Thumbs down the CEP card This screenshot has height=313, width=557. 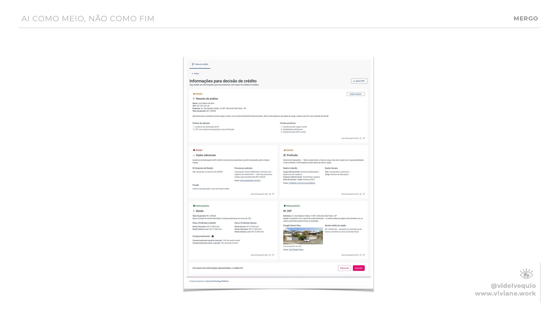[x=364, y=255]
